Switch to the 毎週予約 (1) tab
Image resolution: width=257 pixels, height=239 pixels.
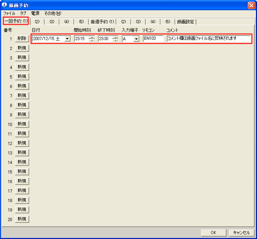coord(103,22)
